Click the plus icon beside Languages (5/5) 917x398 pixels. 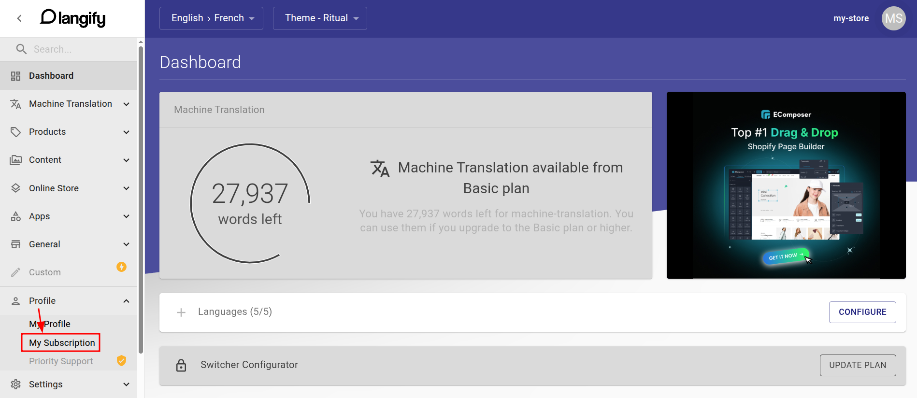click(181, 313)
